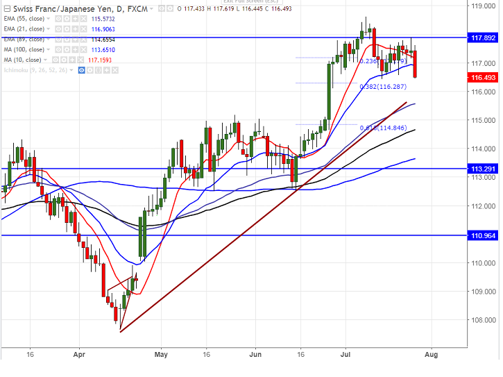Screen dimensions: 503x377
Task: Remove MA (10, close) with X icon
Action: [80, 60]
